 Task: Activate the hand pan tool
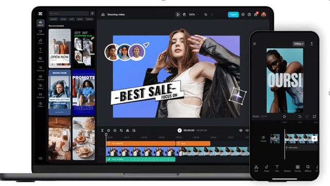point(184,14)
